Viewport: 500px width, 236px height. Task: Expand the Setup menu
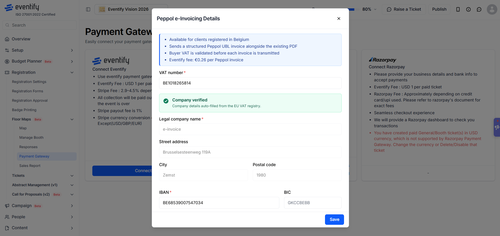click(40, 50)
